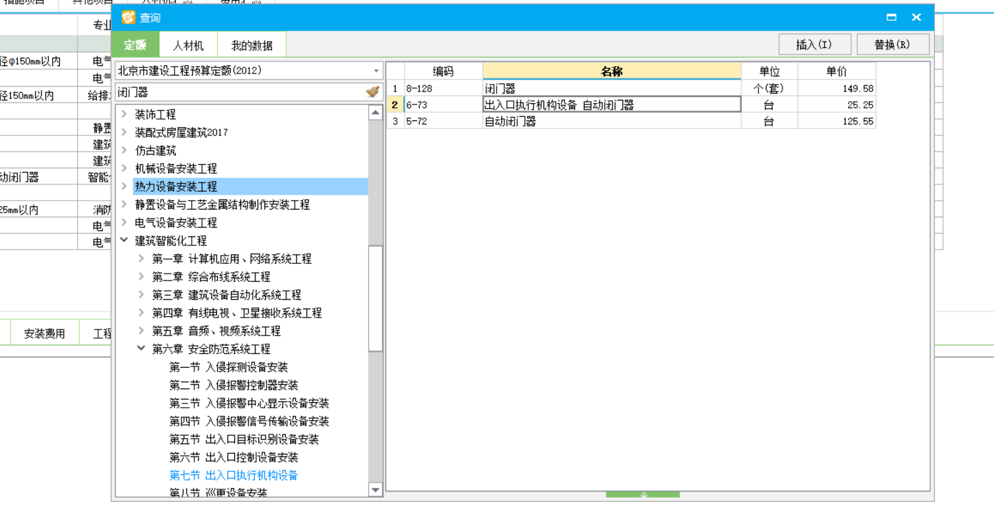Click the 单位 column header
Screen dimensions: 994x530
click(769, 71)
